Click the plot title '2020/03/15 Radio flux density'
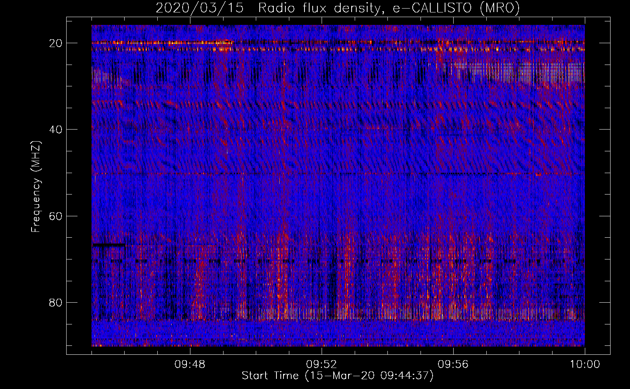 pyautogui.click(x=338, y=8)
